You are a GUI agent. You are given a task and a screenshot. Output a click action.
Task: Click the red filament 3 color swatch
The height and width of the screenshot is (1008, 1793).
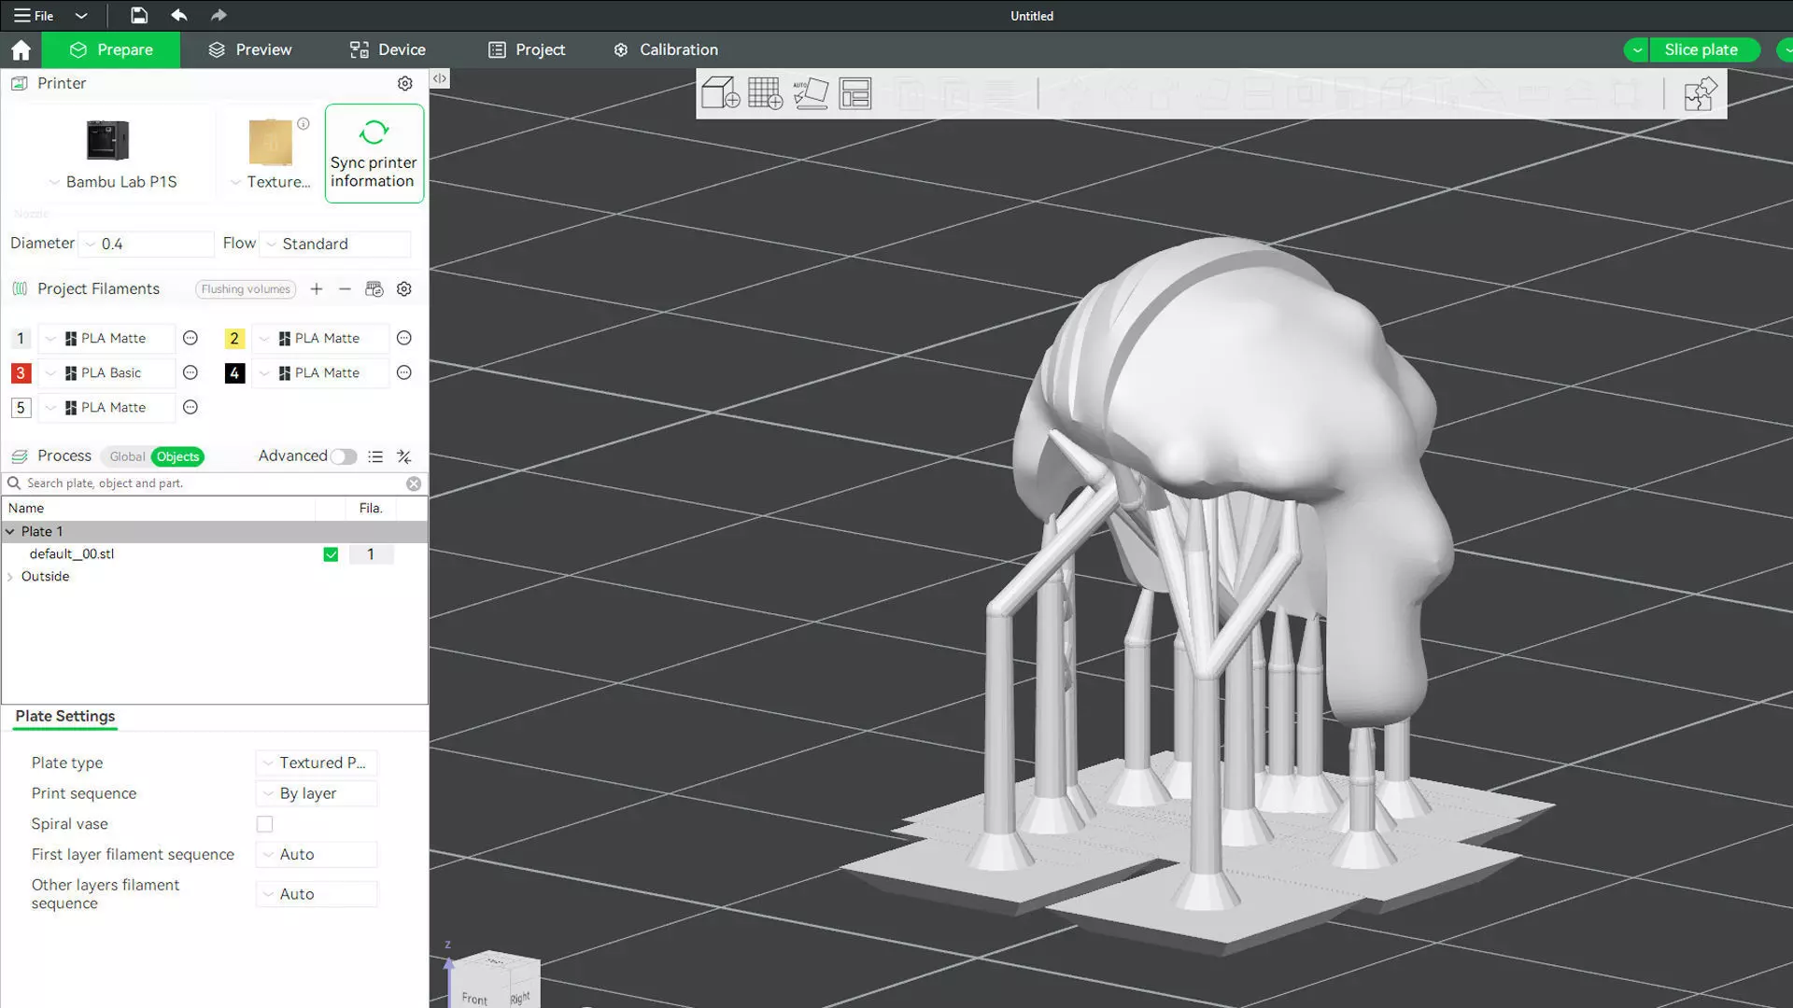coord(21,373)
